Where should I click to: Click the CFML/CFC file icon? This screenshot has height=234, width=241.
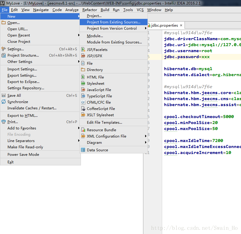pyautogui.click(x=83, y=102)
